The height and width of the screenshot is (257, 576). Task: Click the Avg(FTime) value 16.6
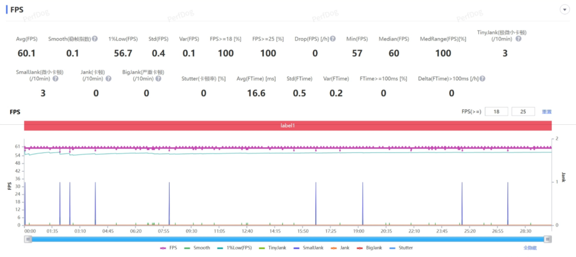tap(256, 93)
